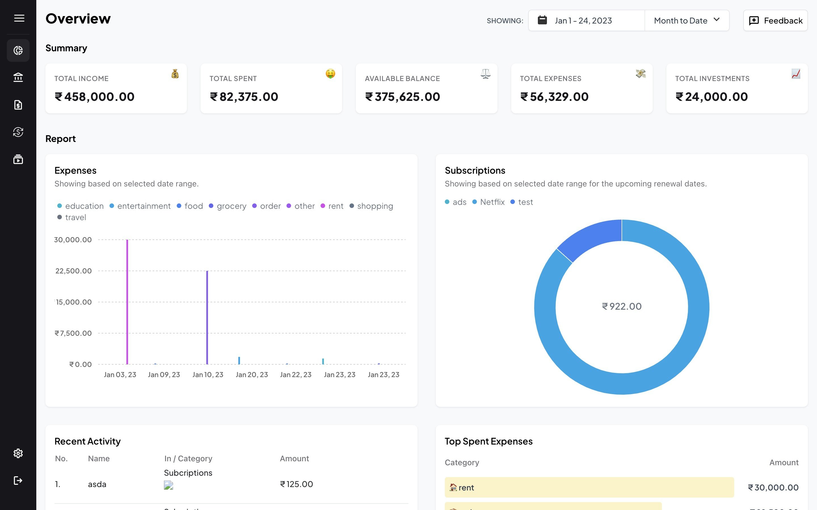Viewport: 817px width, 510px height.
Task: Click the In / Category column header
Action: (188, 458)
